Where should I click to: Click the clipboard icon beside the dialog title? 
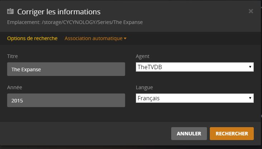tap(11, 12)
